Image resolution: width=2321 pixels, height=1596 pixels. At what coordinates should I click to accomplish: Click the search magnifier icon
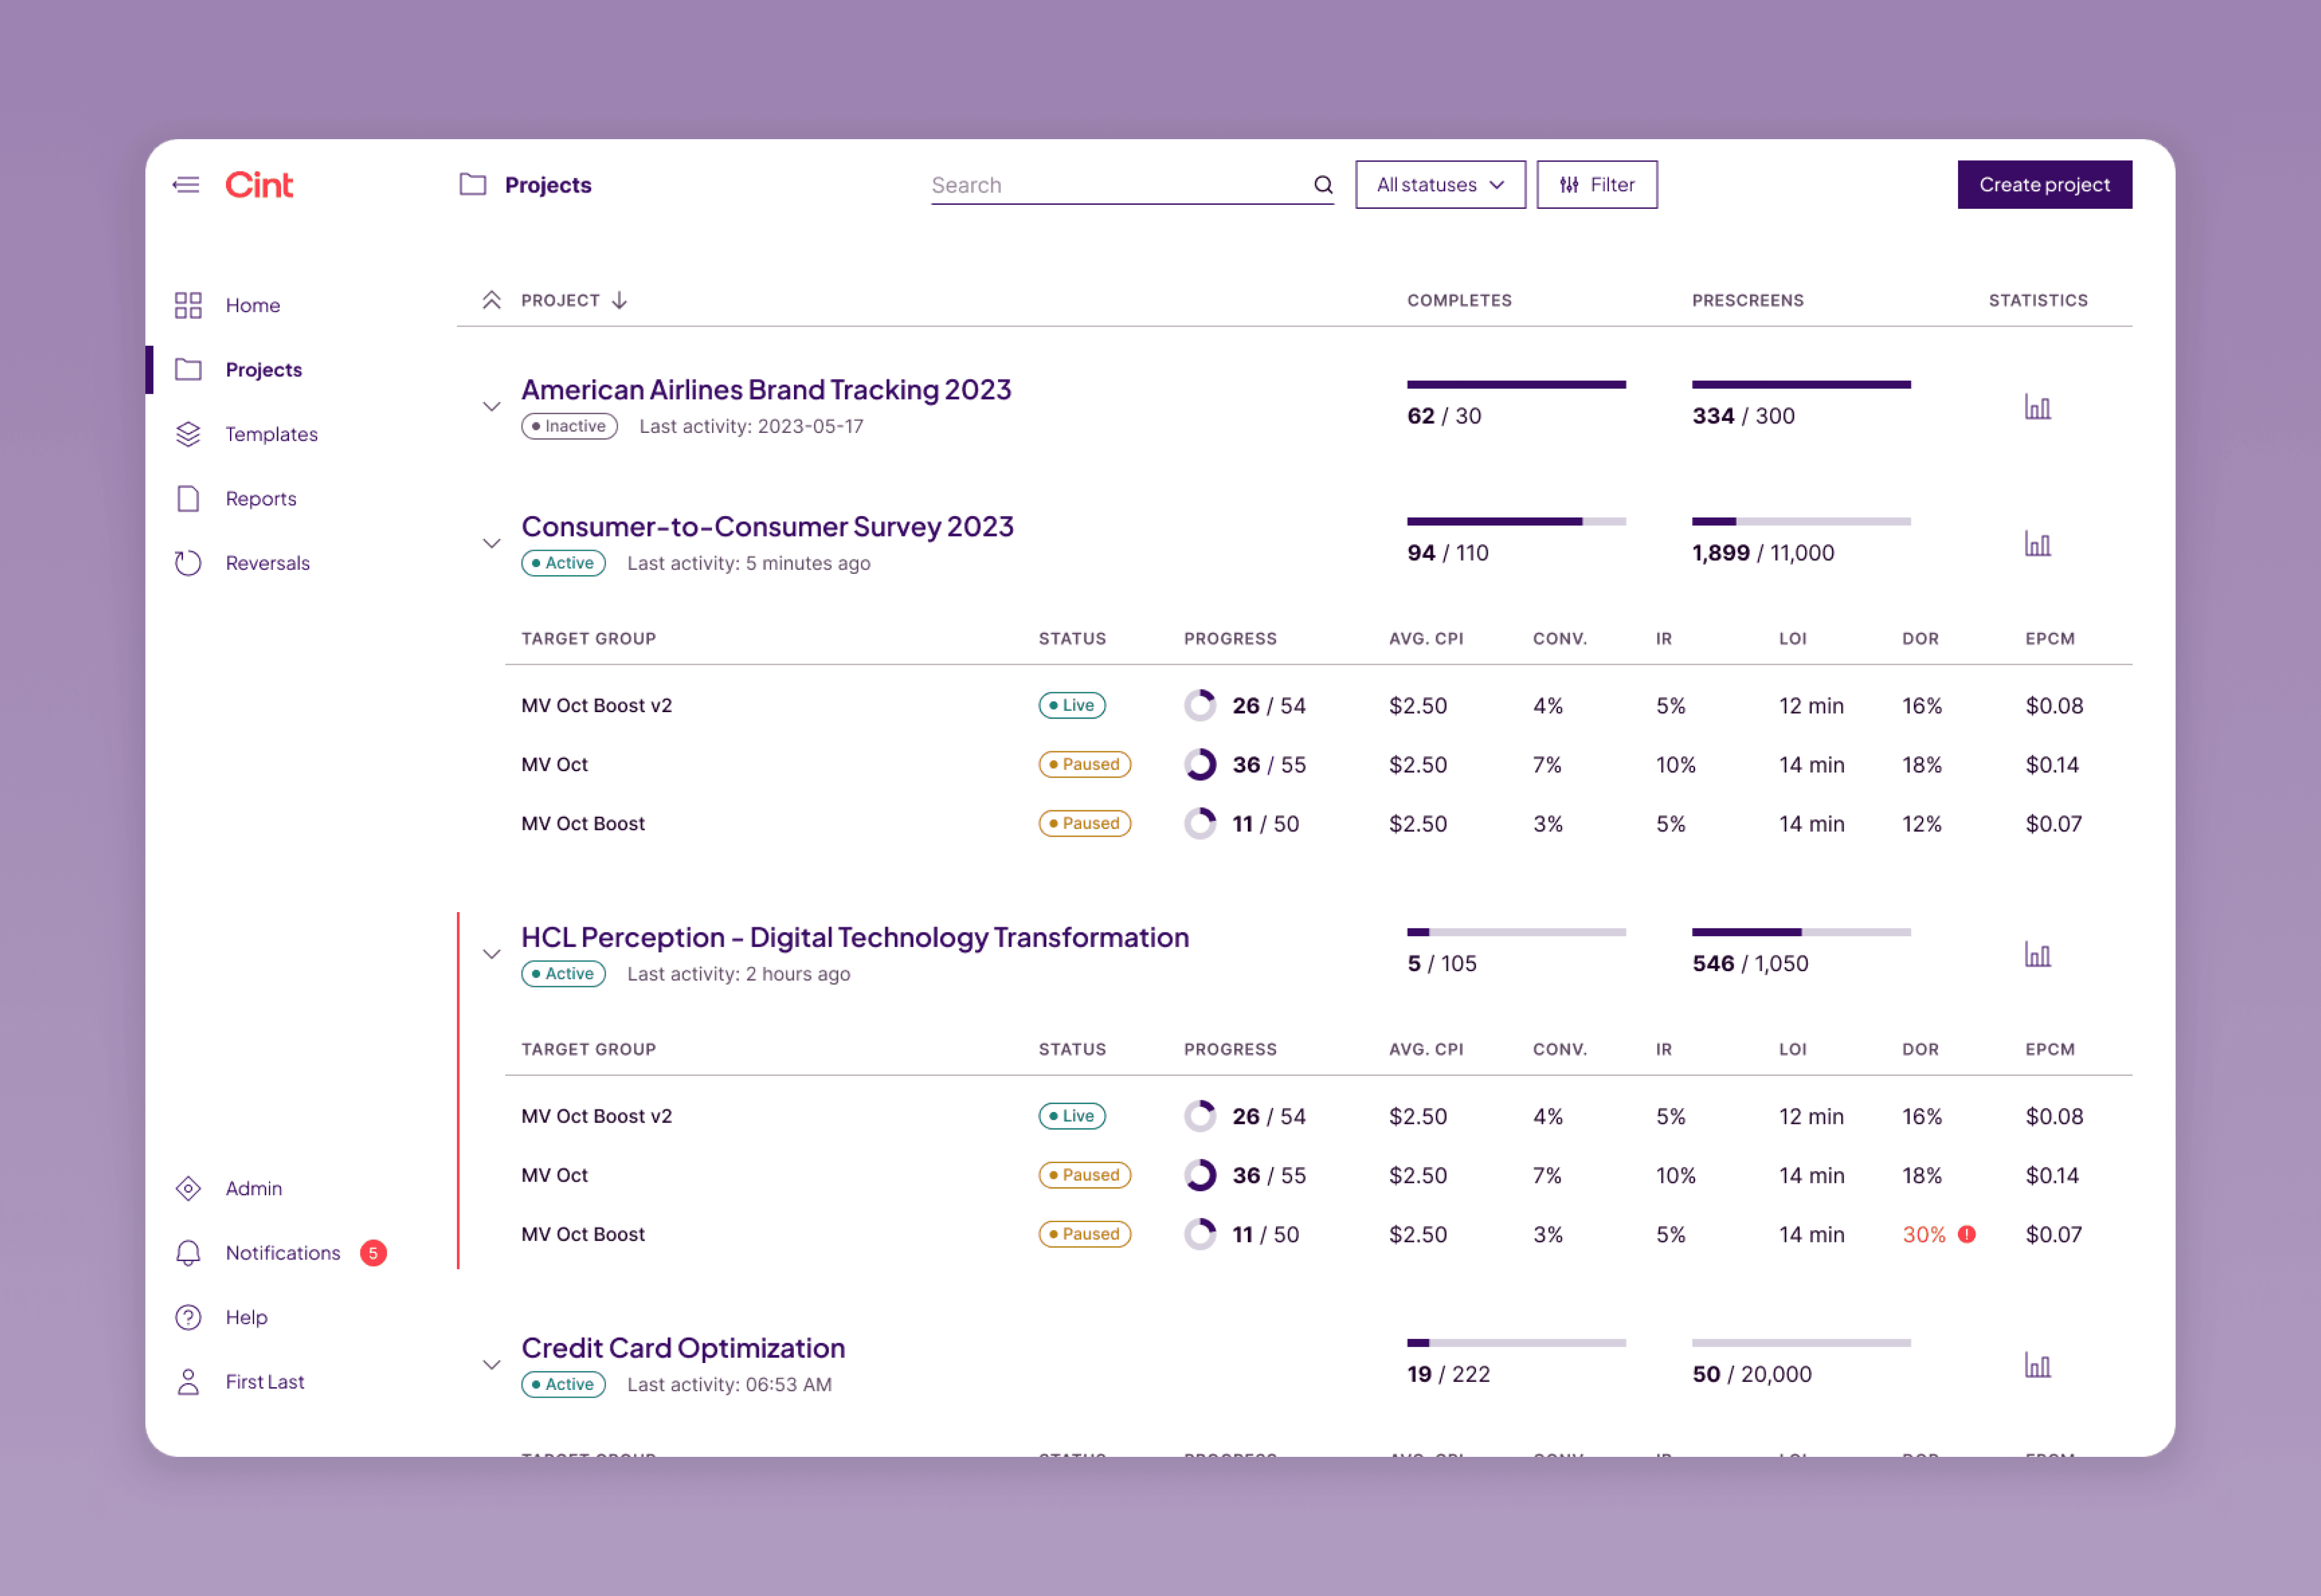click(x=1323, y=185)
